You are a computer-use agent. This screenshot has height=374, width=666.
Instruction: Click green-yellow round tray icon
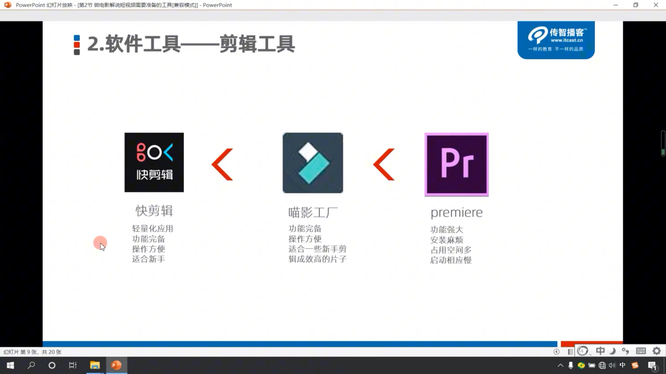[x=581, y=366]
